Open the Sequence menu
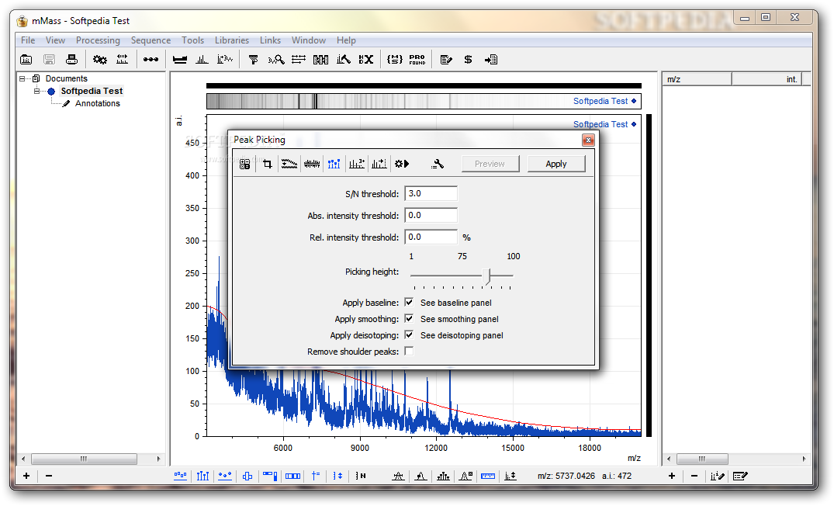This screenshot has width=834, height=506. (151, 40)
